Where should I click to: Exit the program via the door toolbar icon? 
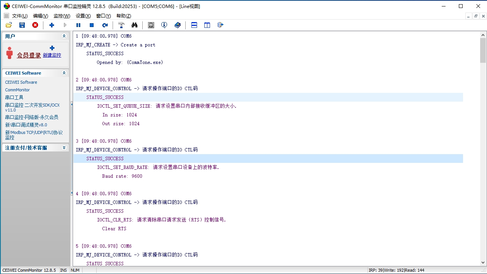click(x=220, y=25)
